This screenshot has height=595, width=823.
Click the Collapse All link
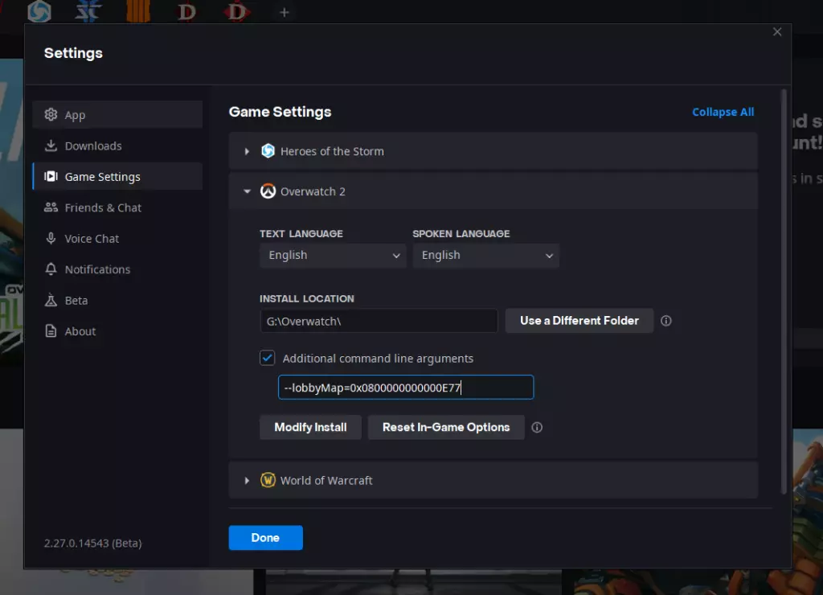click(x=723, y=112)
